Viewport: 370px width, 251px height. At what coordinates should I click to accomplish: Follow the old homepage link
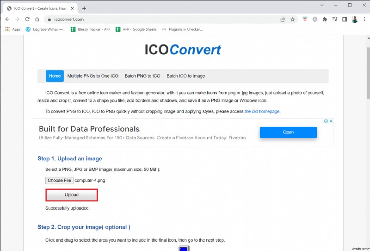pyautogui.click(x=262, y=112)
